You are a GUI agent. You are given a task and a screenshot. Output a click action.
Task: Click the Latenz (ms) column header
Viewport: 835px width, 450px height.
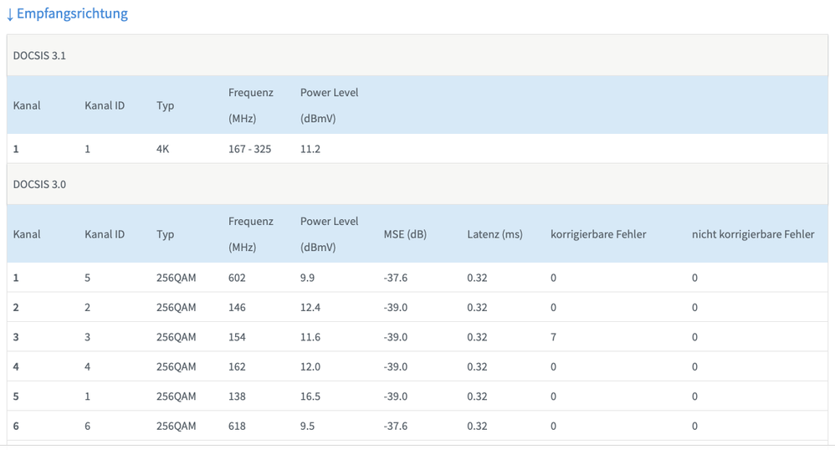494,234
